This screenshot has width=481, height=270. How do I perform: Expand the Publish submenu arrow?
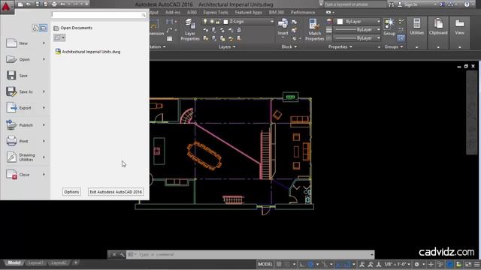pos(44,125)
